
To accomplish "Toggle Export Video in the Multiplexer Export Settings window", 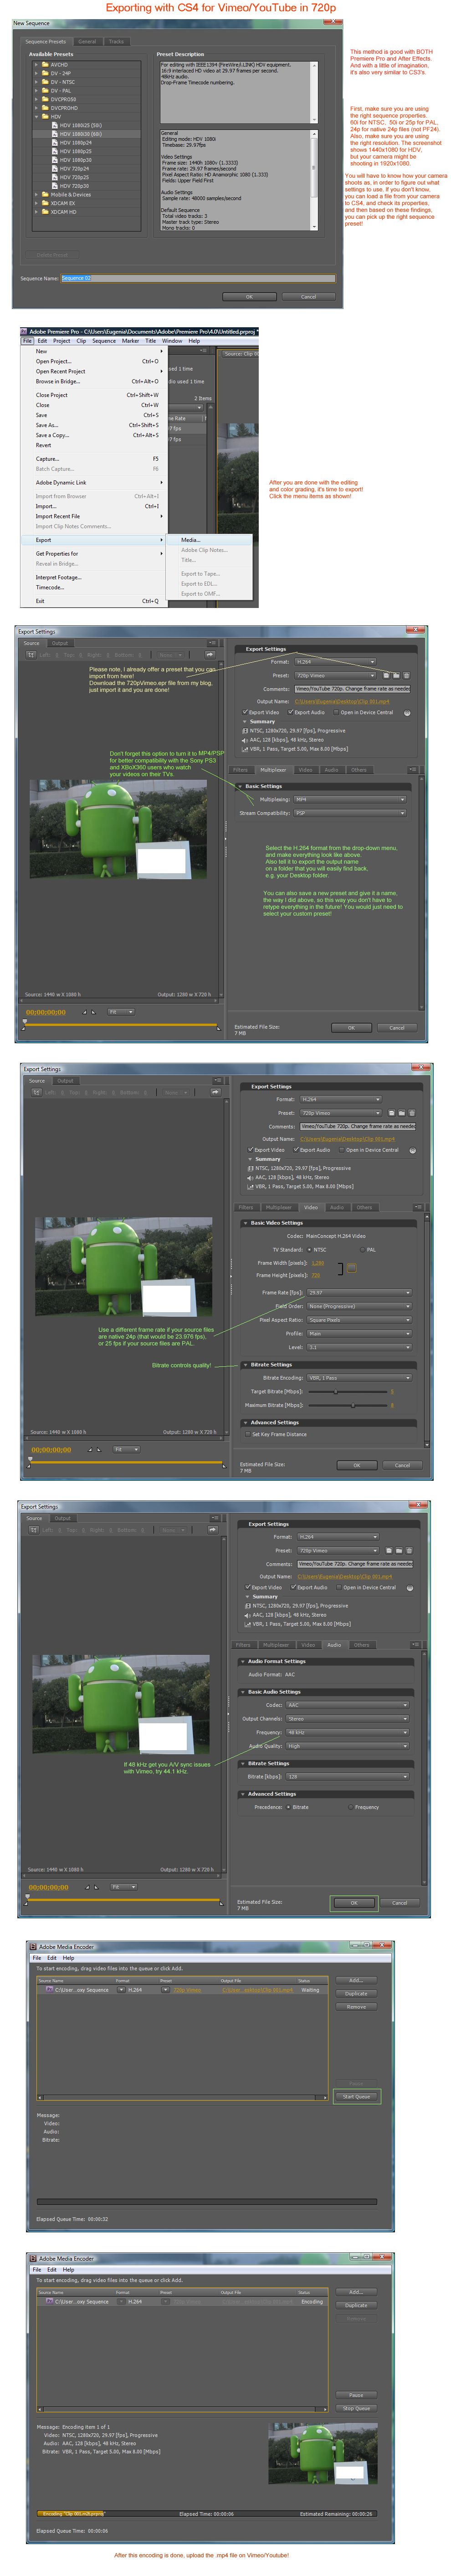I will [x=244, y=712].
